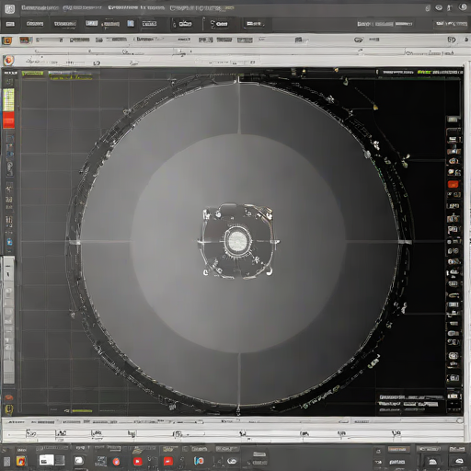Open the third menu item in the title bar
Viewport: 471px width, 471px height.
[x=136, y=7]
